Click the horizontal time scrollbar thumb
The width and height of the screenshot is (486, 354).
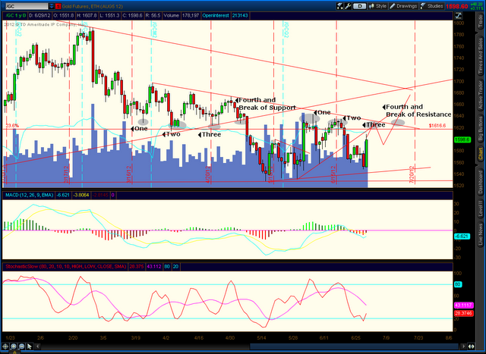(355, 346)
